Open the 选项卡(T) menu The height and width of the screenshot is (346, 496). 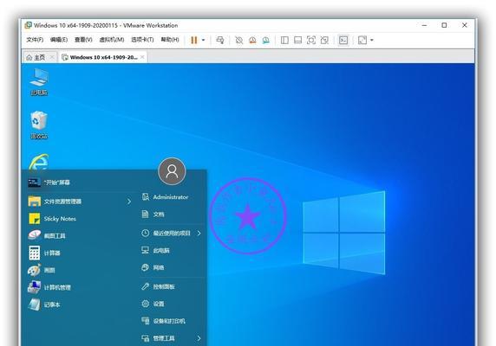pos(142,40)
